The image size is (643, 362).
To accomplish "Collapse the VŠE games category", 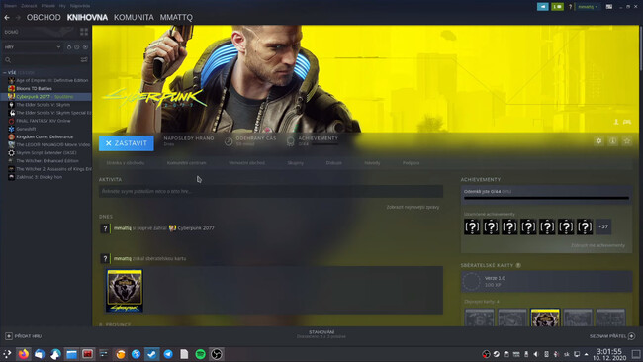I will click(x=5, y=72).
